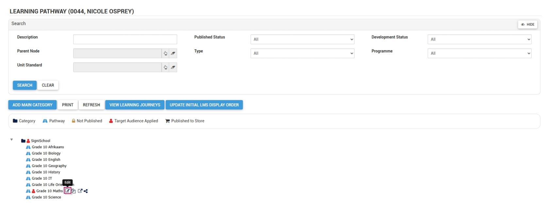Select the SigniSchool category label

point(41,141)
